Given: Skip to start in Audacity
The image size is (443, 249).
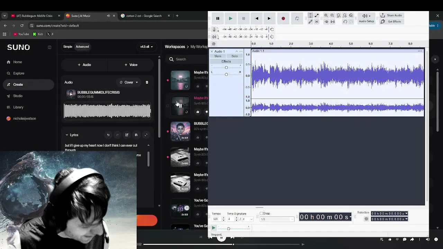Looking at the screenshot, I should pyautogui.click(x=256, y=19).
